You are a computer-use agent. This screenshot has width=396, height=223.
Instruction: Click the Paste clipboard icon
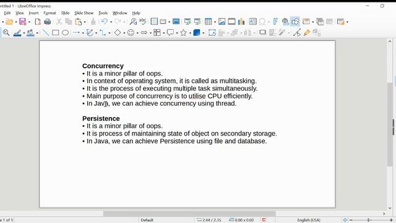coord(79,22)
